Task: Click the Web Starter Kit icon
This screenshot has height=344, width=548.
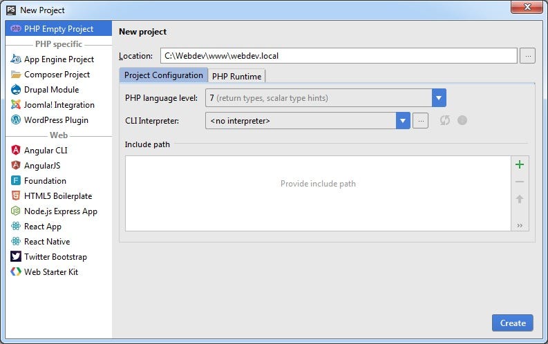Action: (x=16, y=271)
